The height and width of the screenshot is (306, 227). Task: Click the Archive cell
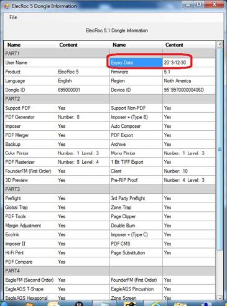click(x=136, y=144)
